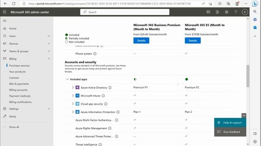Viewport: 261px width, 146px height.
Task: Show info for Azure Advanced Threat Protection
Action: (117, 136)
